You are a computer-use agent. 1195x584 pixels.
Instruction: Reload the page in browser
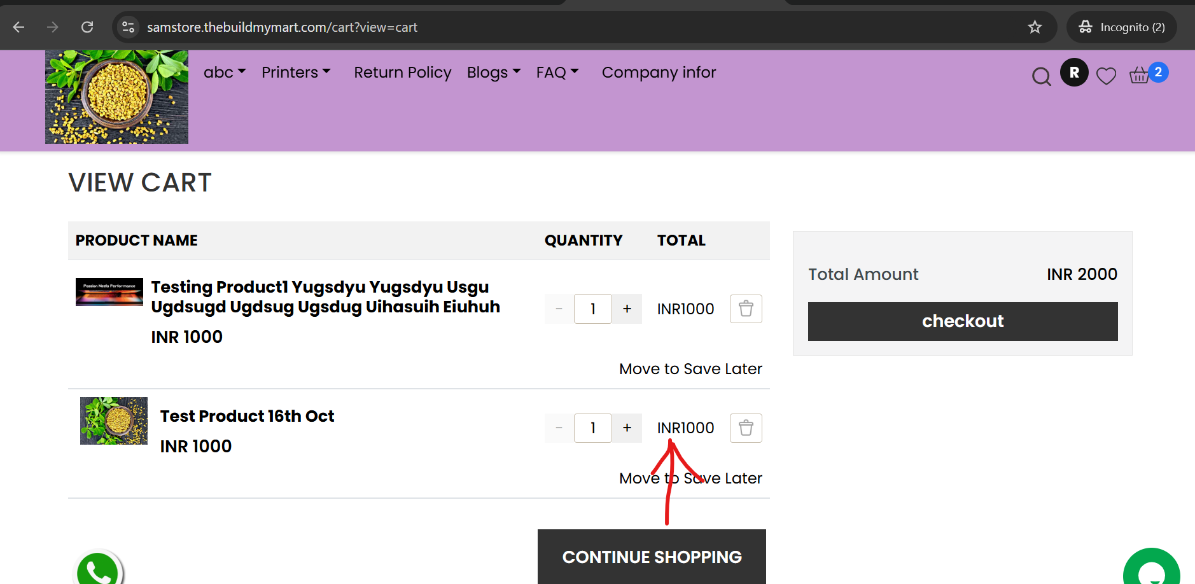tap(87, 27)
